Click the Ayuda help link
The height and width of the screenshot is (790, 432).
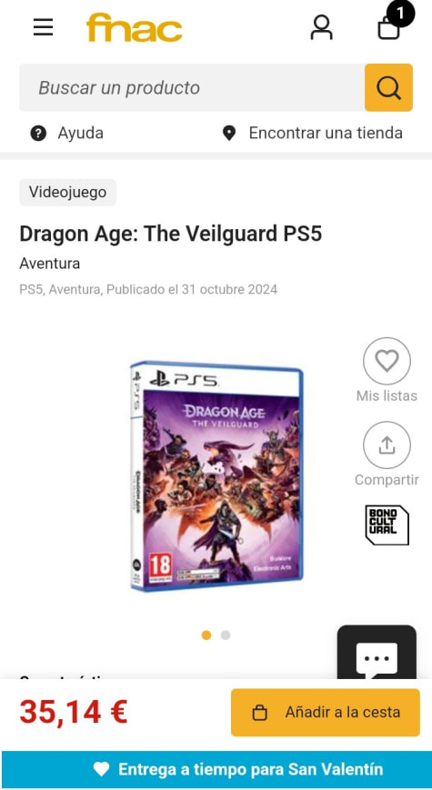(67, 134)
